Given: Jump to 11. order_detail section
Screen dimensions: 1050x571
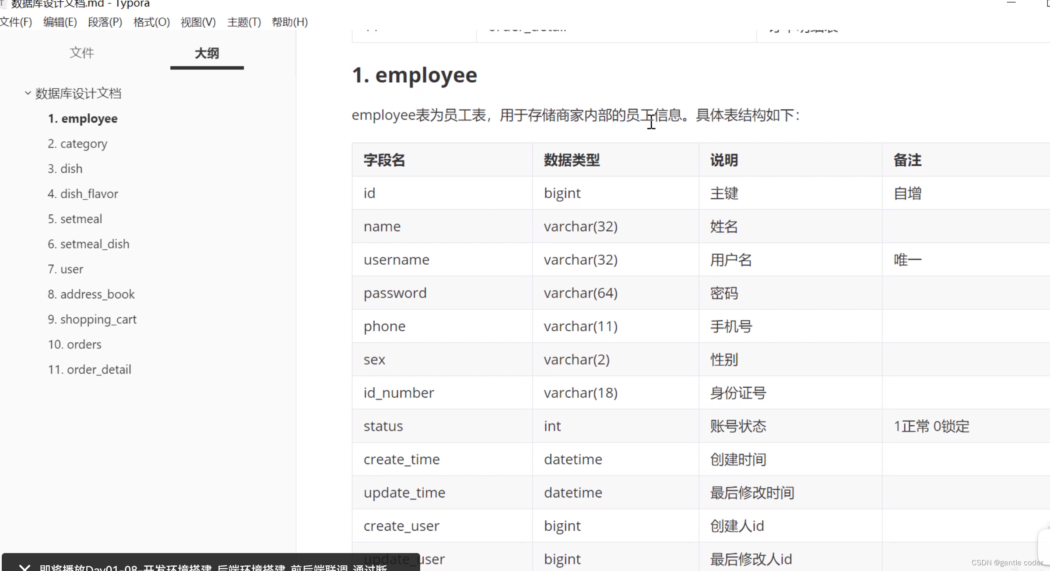Looking at the screenshot, I should 89,370.
